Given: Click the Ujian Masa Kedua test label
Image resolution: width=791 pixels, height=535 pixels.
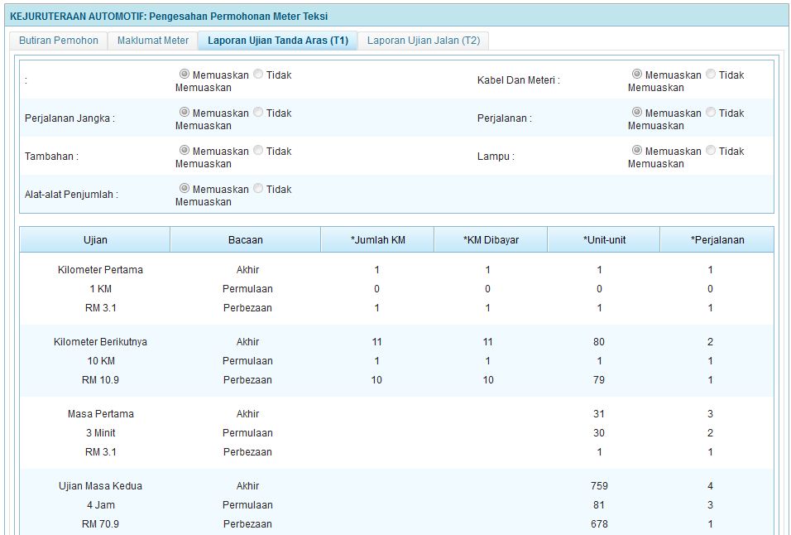Looking at the screenshot, I should point(100,486).
